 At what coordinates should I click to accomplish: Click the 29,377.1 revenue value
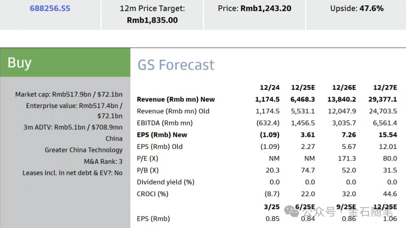(x=383, y=99)
